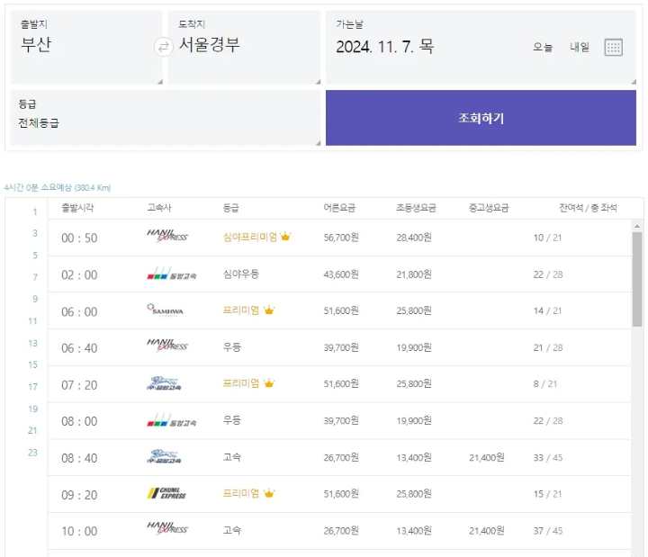This screenshot has height=557, width=648.
Task: Click Dongyang Express logo in 08:00 row
Action: (172, 420)
